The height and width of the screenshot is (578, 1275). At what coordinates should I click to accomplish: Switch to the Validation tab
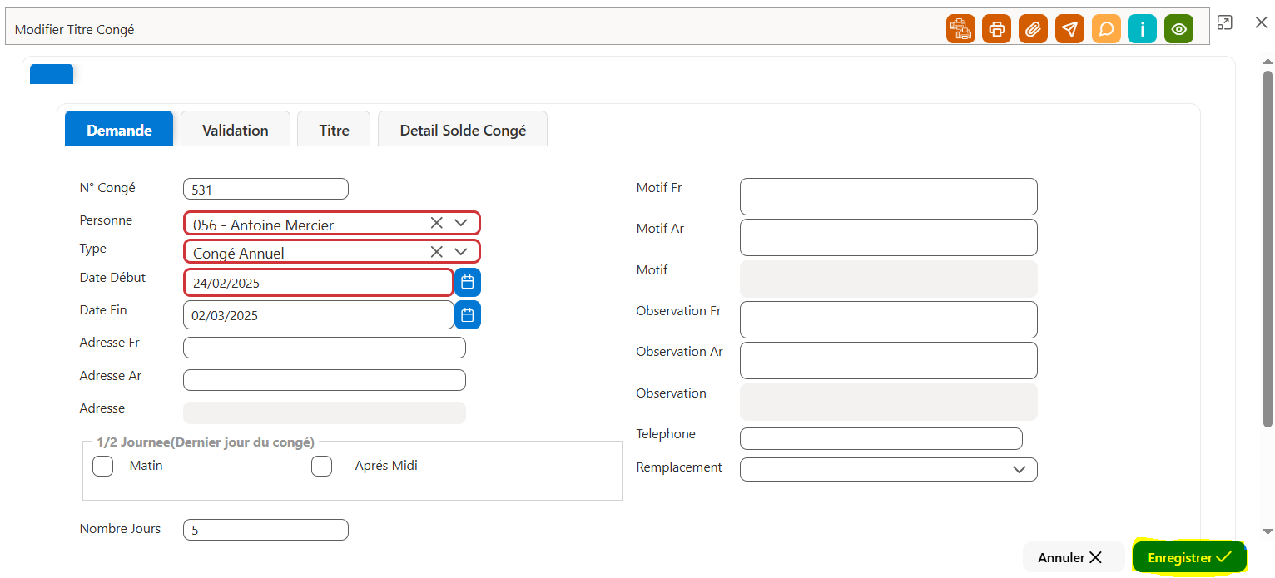tap(236, 130)
